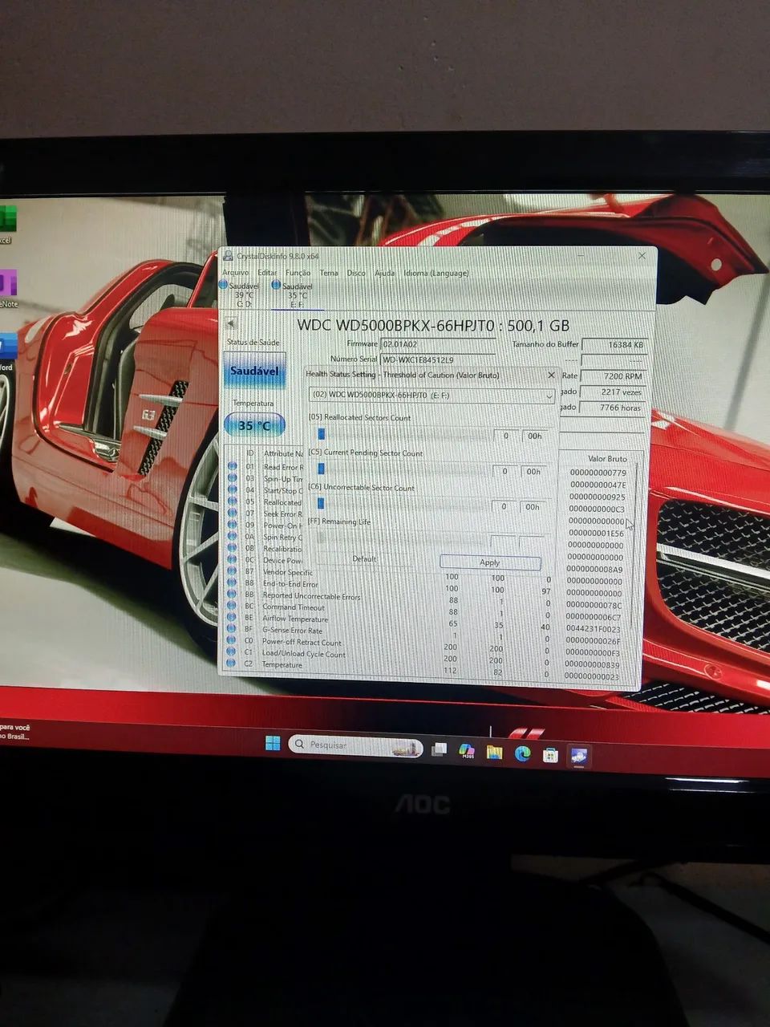Viewport: 770px width, 1027px height.
Task: Click the Firmware field 02.01A02
Action: 438,343
